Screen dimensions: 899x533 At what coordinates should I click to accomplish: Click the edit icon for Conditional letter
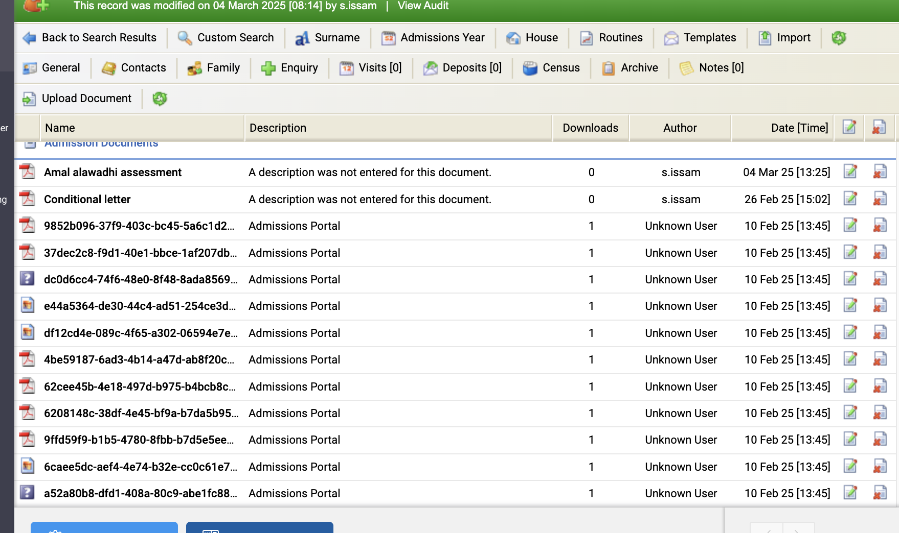850,199
